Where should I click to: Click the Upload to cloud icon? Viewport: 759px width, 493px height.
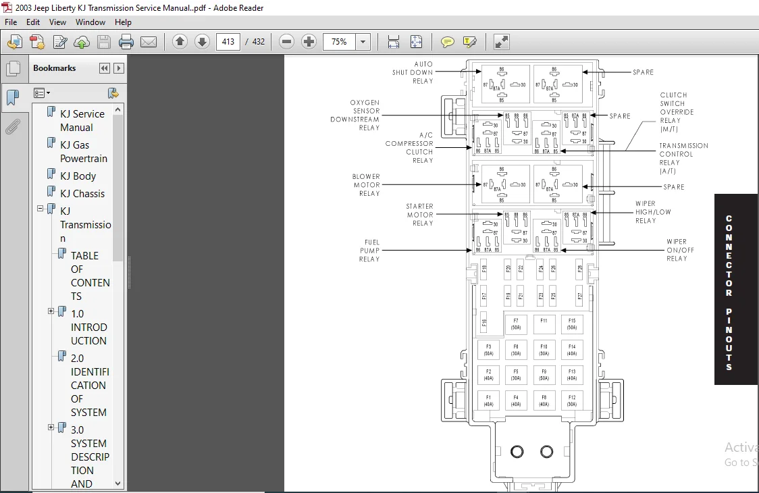pyautogui.click(x=82, y=42)
